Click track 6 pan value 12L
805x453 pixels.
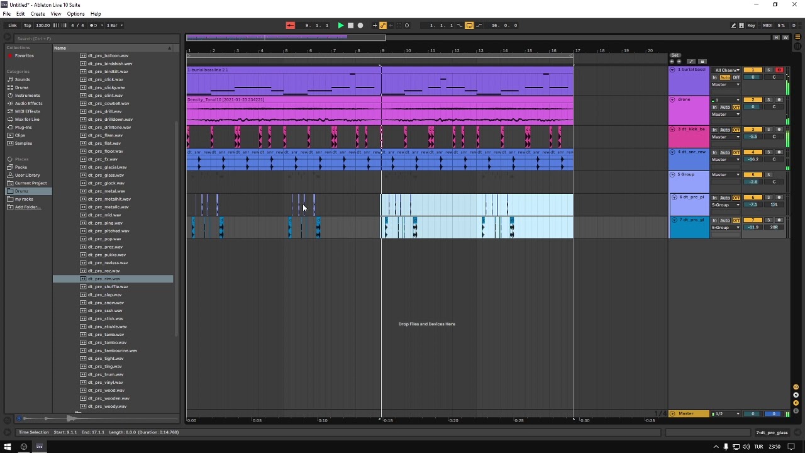774,204
